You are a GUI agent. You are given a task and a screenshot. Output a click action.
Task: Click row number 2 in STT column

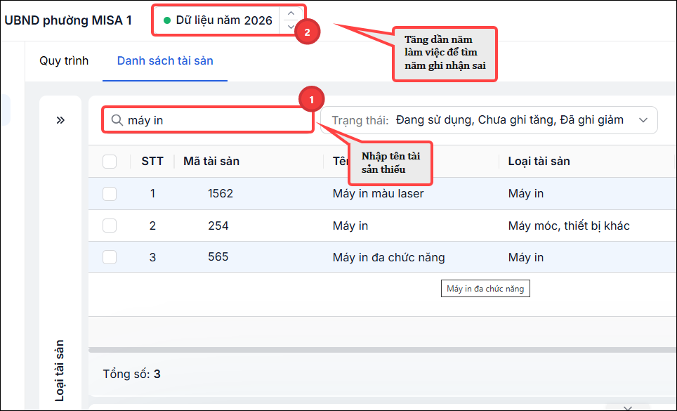coord(152,226)
